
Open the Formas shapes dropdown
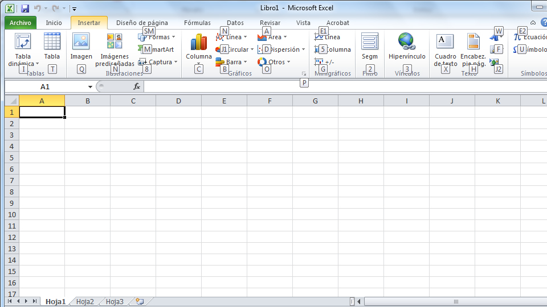tap(173, 37)
